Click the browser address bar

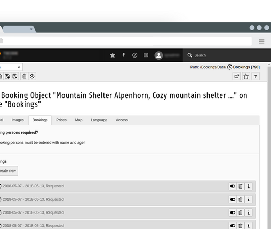[x=126, y=41]
